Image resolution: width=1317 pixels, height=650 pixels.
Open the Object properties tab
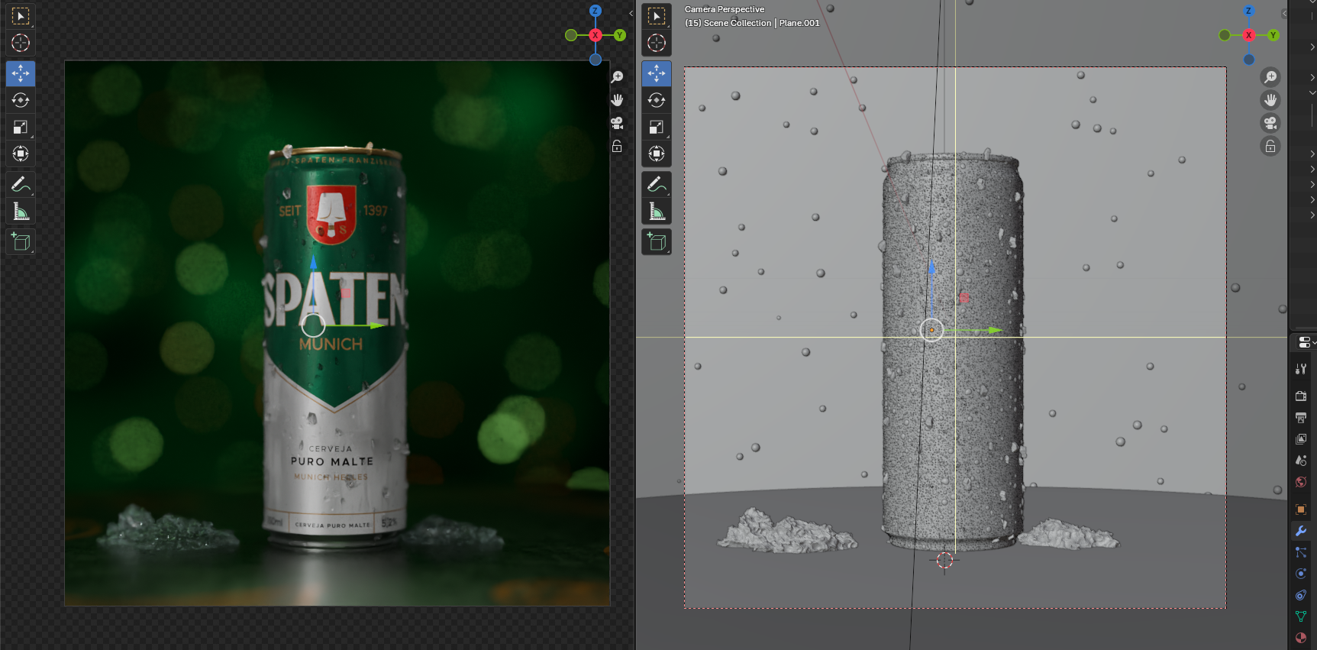pyautogui.click(x=1301, y=509)
